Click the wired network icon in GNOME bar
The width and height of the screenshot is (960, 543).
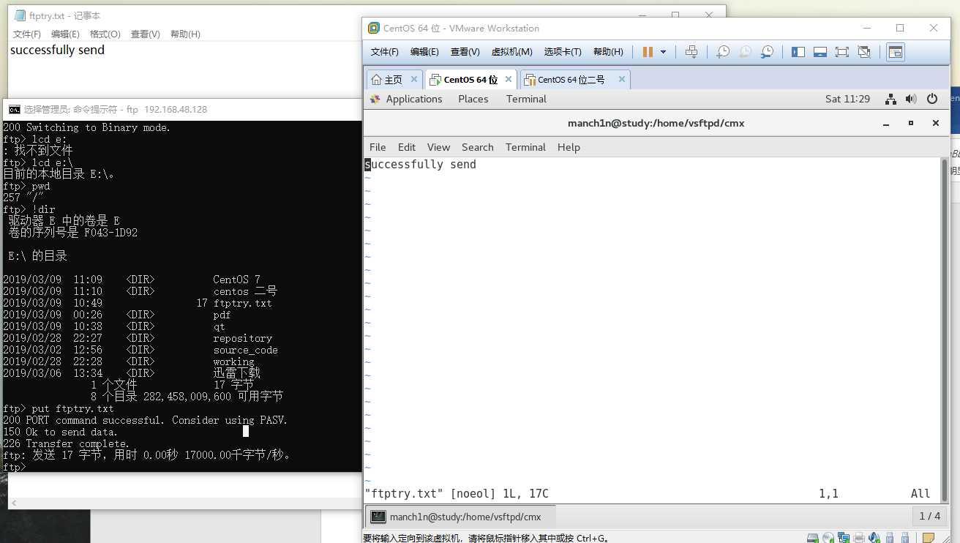(890, 99)
